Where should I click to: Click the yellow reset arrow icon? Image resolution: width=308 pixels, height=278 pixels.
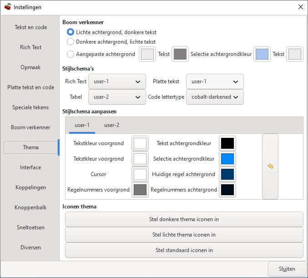[270, 167]
